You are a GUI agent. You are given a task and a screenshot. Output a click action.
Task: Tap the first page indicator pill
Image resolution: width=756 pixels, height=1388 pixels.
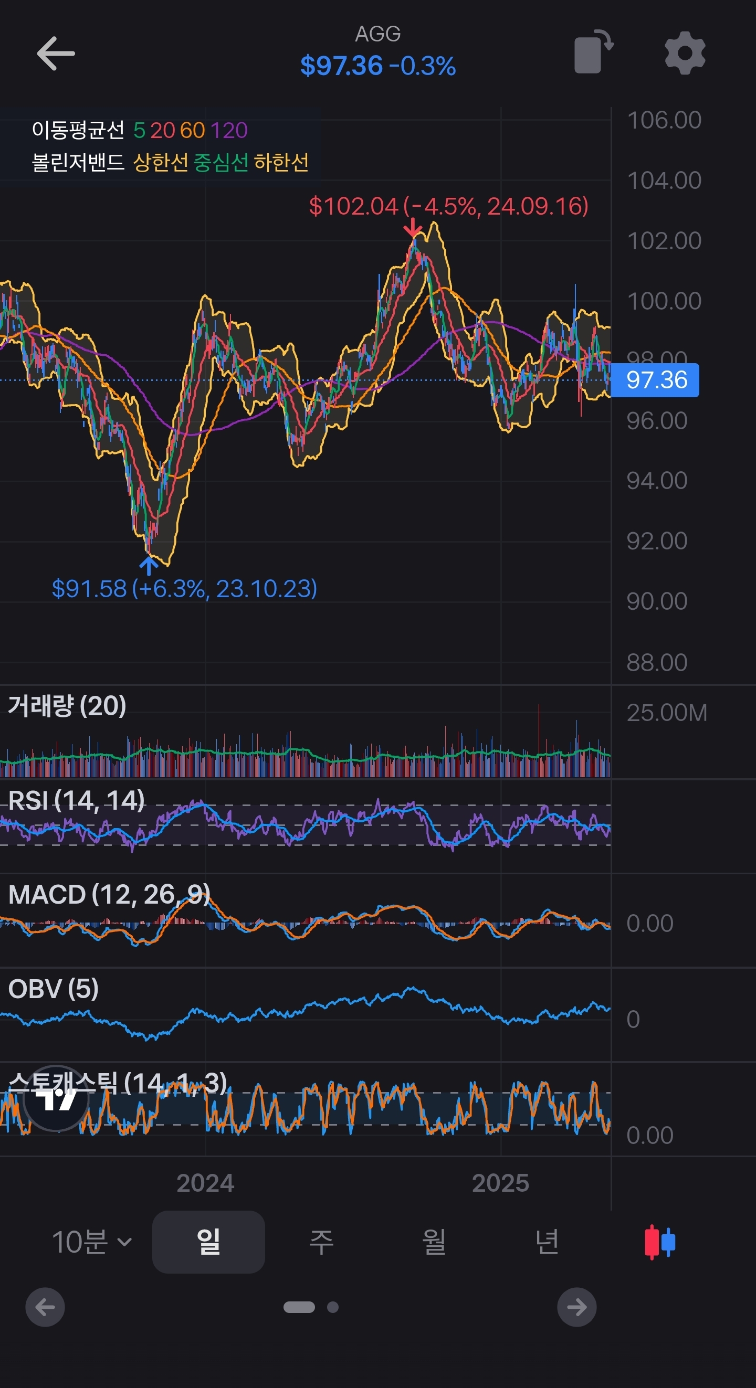(x=299, y=1307)
